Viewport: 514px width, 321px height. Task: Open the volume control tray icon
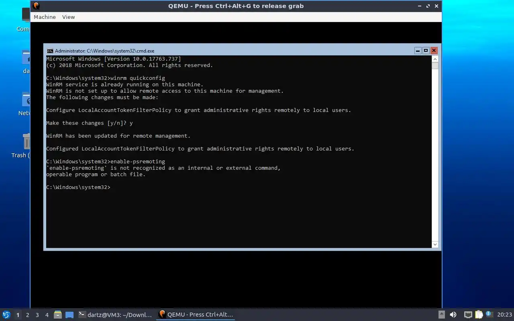coord(453,315)
